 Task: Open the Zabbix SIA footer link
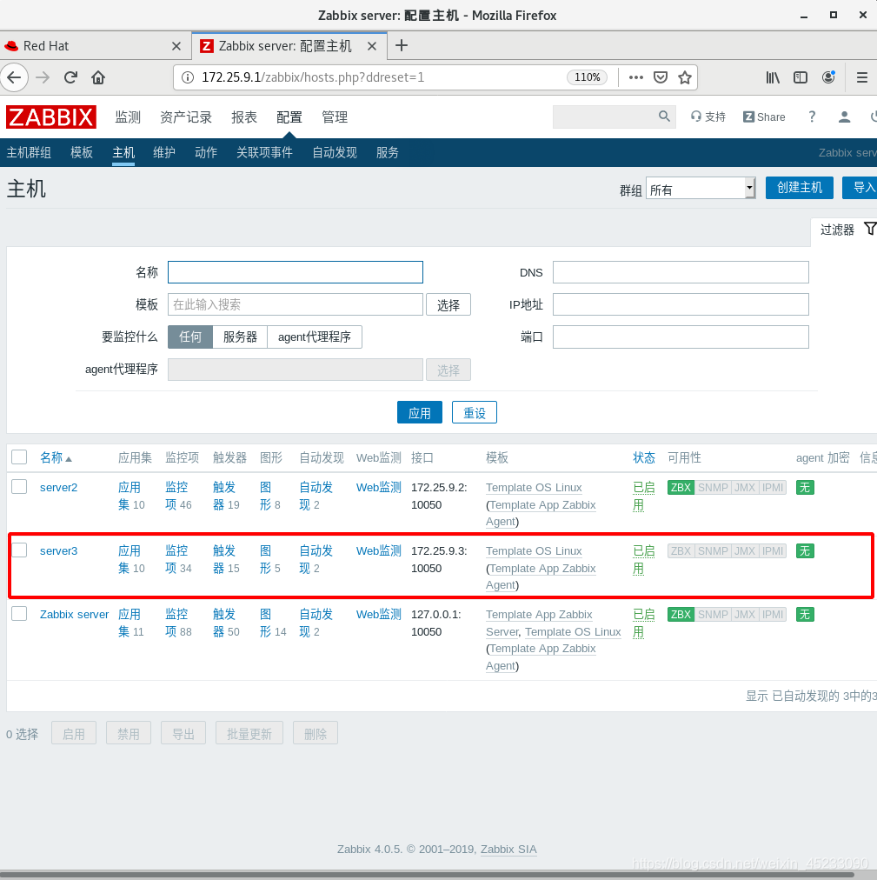(508, 850)
